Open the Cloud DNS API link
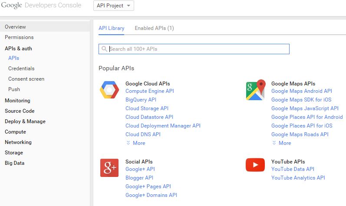This screenshot has width=346, height=206. point(143,134)
